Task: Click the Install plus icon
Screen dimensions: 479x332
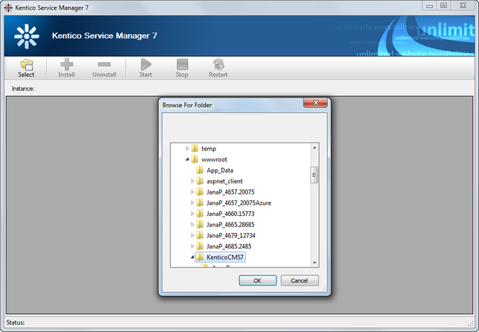Action: pos(67,64)
